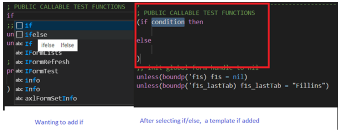Click abc icon next to axlFormSetInfo
The image size is (340, 132).
coord(19,99)
